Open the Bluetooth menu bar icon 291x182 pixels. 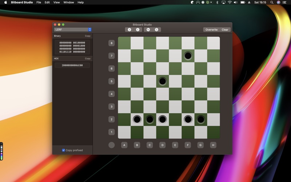tap(217, 3)
